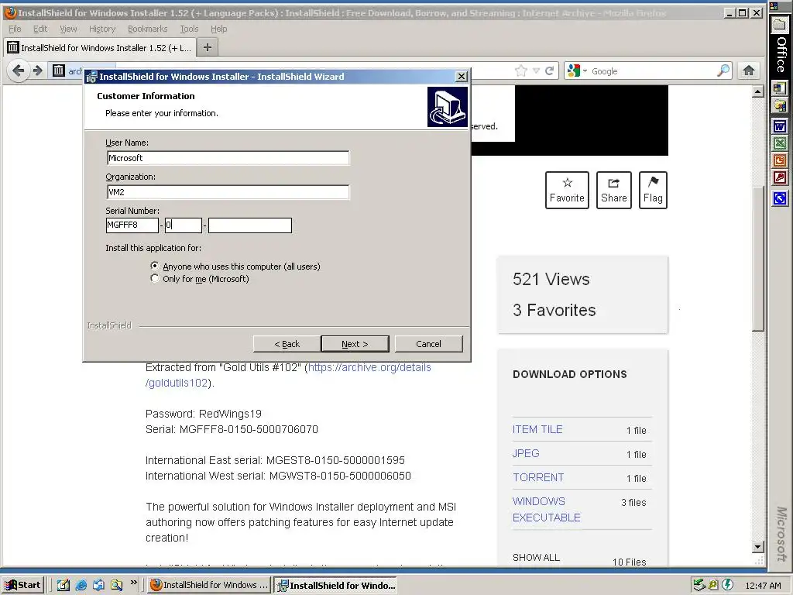Screen dimensions: 793x595
Task: Click the third serial number box
Action: tap(250, 225)
